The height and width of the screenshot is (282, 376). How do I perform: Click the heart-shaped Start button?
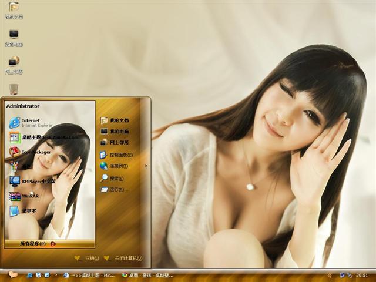[13, 275]
